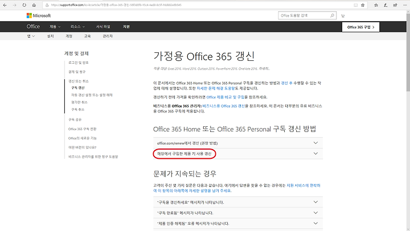The width and height of the screenshot is (410, 231).
Task: Open the 관리자 tab
Action: tap(108, 36)
